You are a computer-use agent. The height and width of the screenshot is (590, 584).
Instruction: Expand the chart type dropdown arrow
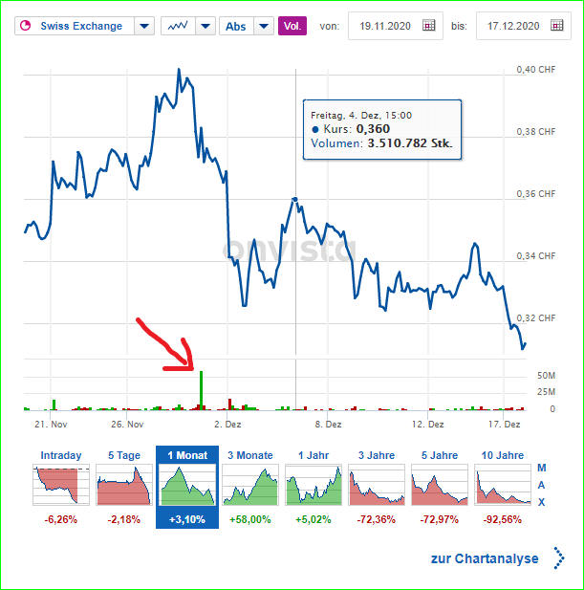[205, 26]
